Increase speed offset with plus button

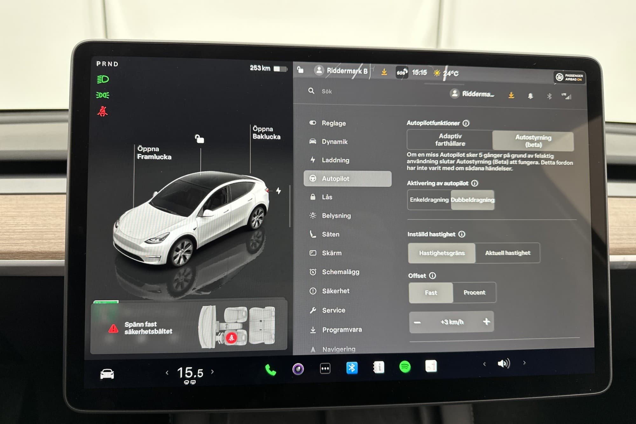[x=486, y=322]
